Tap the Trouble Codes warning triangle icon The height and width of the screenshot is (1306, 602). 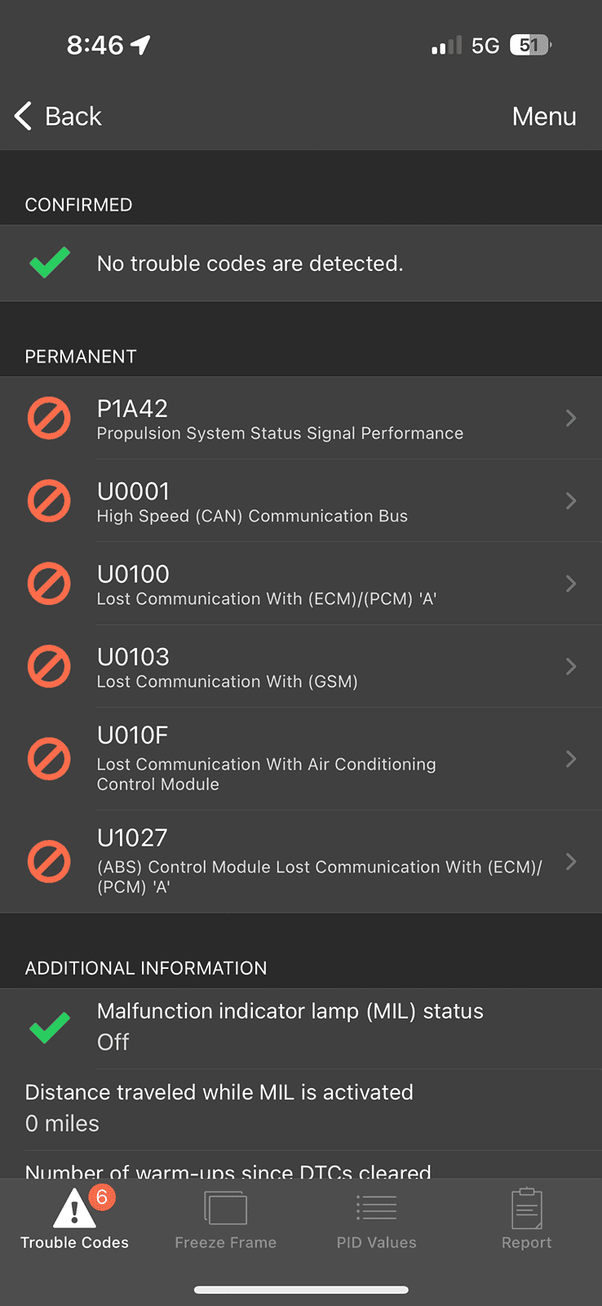point(74,1208)
